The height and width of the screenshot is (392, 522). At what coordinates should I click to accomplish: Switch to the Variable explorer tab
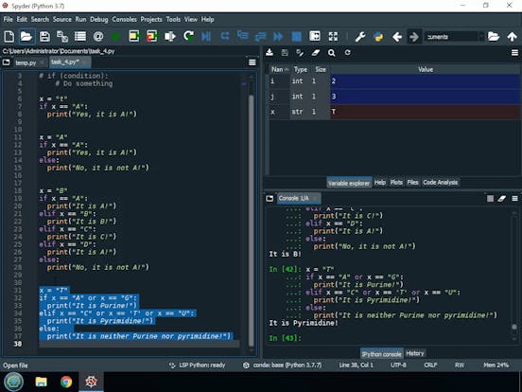[x=349, y=183]
